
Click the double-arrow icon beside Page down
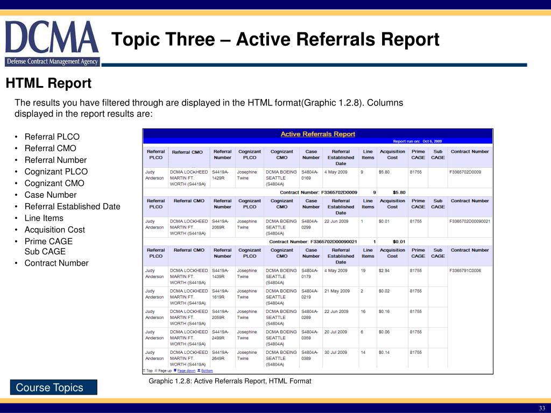tap(175, 371)
